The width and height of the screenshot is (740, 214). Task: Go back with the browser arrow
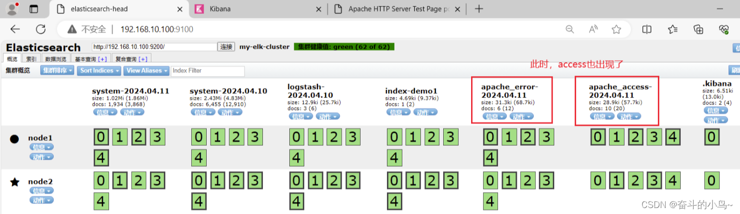pyautogui.click(x=15, y=29)
